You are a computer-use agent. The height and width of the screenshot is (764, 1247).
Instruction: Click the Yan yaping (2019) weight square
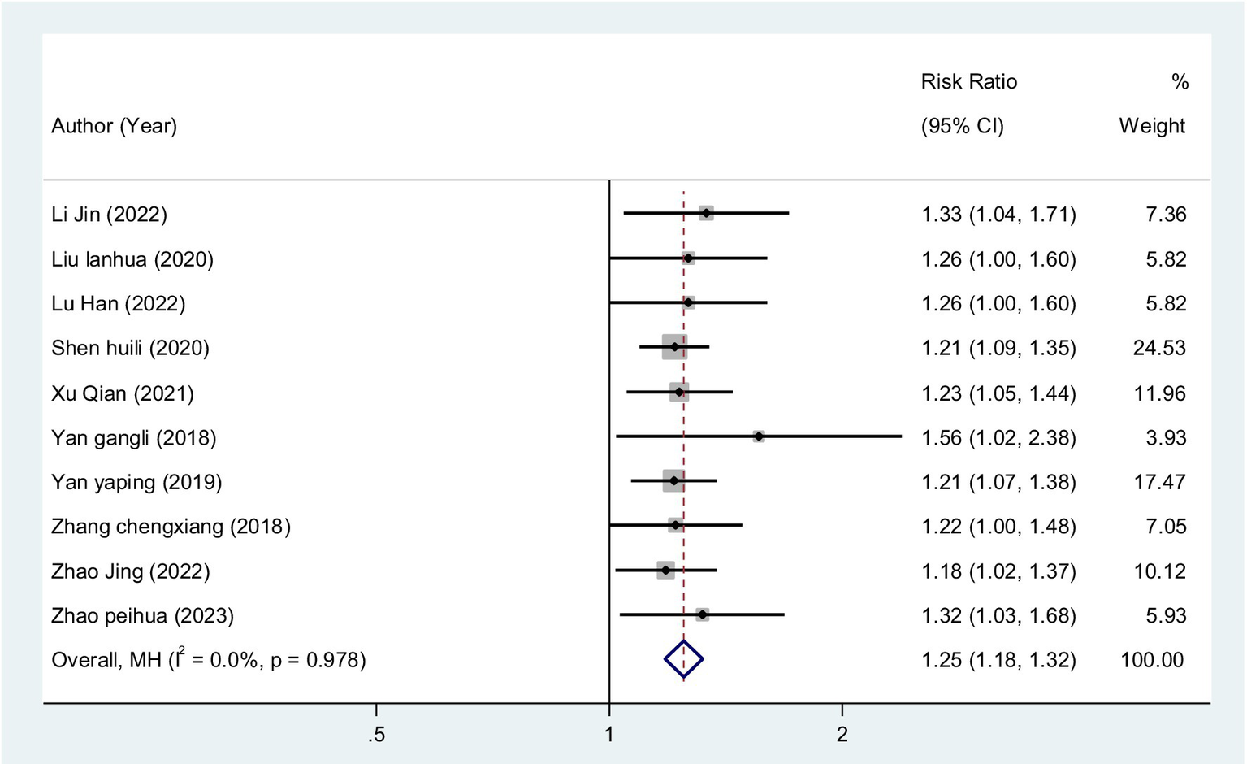673,481
